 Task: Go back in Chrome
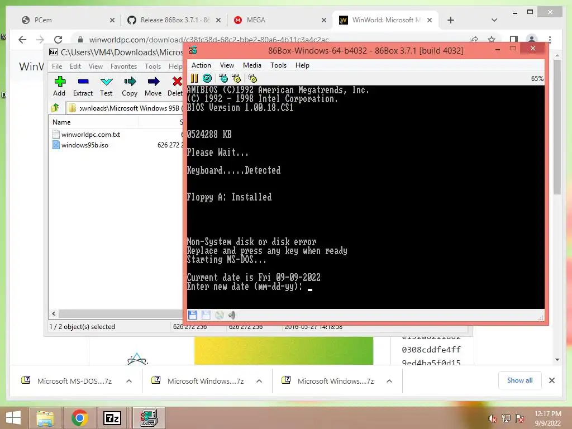pyautogui.click(x=22, y=40)
